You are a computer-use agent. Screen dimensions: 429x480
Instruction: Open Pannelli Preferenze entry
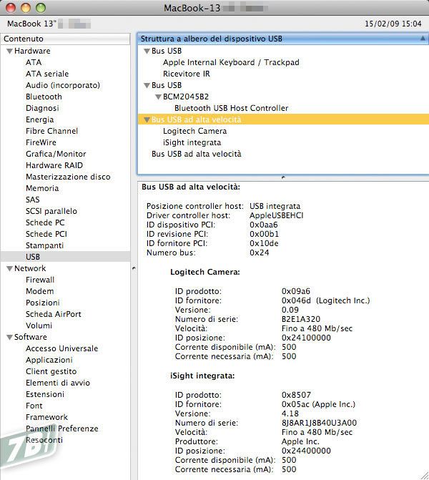point(62,428)
